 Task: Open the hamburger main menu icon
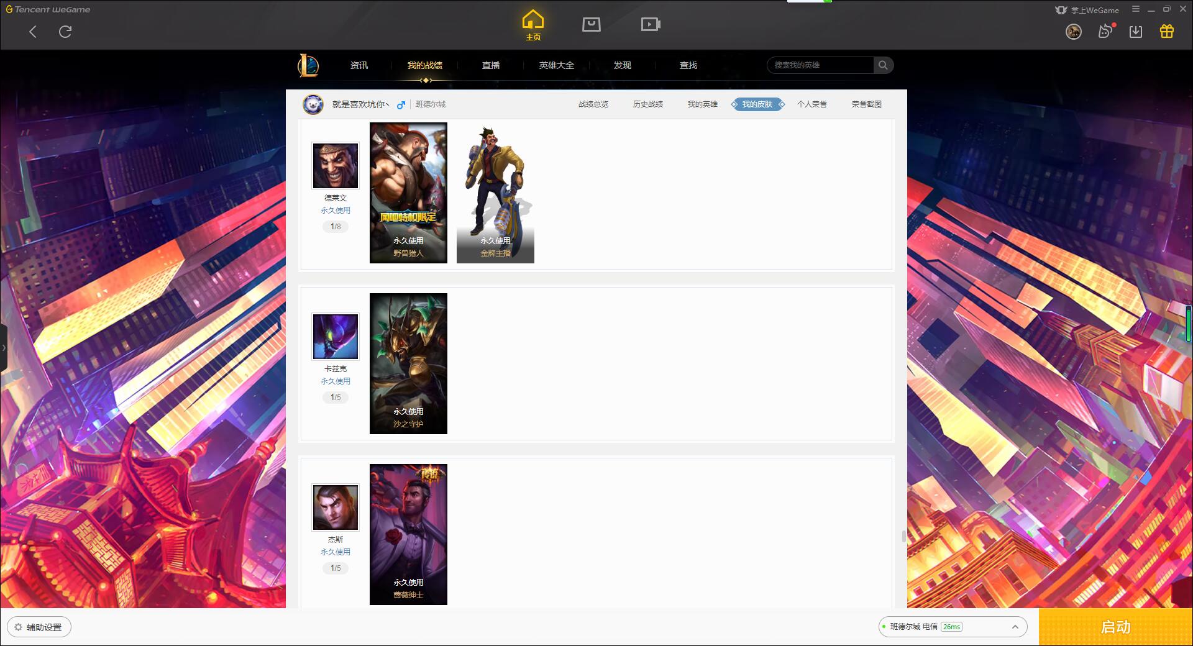pyautogui.click(x=1136, y=9)
